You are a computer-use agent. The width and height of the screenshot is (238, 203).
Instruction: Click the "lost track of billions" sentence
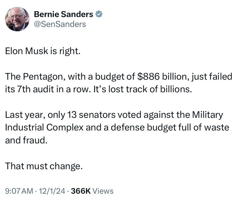pyautogui.click(x=149, y=89)
